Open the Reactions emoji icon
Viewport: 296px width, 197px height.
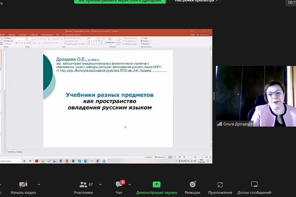coord(192,185)
